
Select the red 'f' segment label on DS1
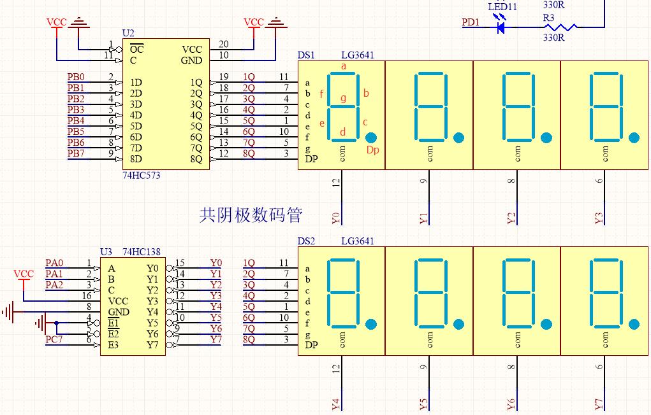(x=321, y=94)
